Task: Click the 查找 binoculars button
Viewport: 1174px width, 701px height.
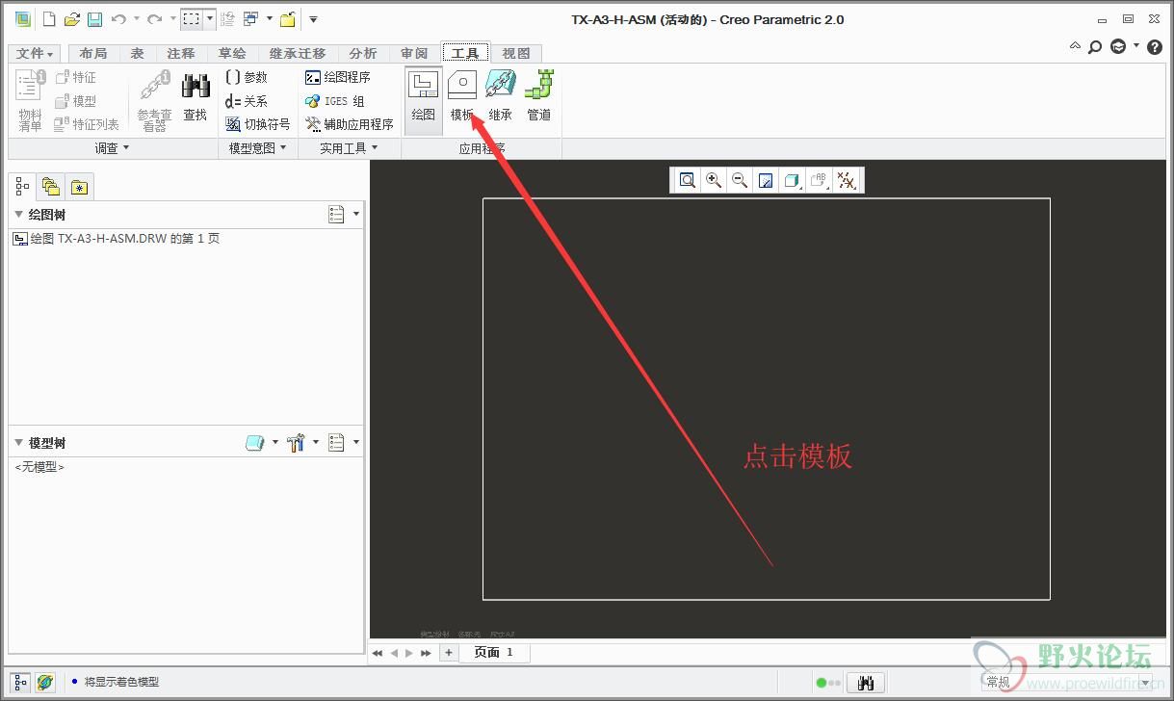Action: point(196,97)
